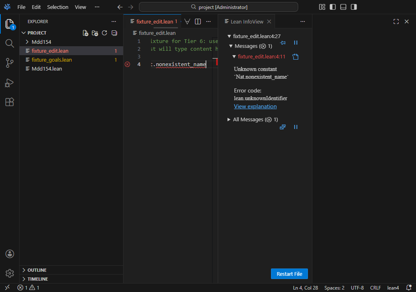Toggle the primary side bar layout button
The height and width of the screenshot is (292, 416).
click(333, 7)
